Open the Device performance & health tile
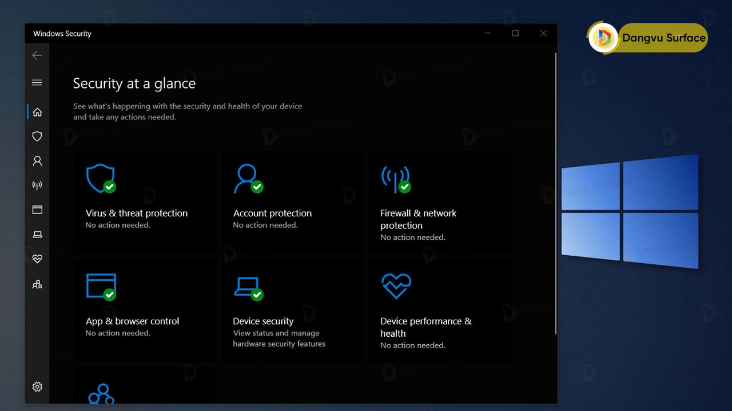Screen dimensions: 732x411 point(440,309)
